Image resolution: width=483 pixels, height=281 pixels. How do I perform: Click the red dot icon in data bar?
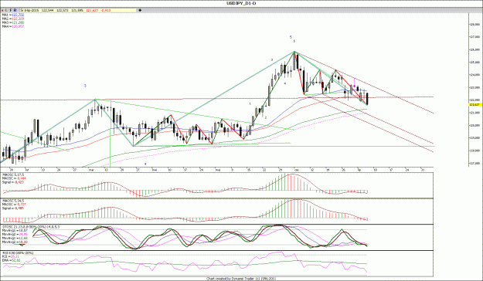pyautogui.click(x=2, y=10)
